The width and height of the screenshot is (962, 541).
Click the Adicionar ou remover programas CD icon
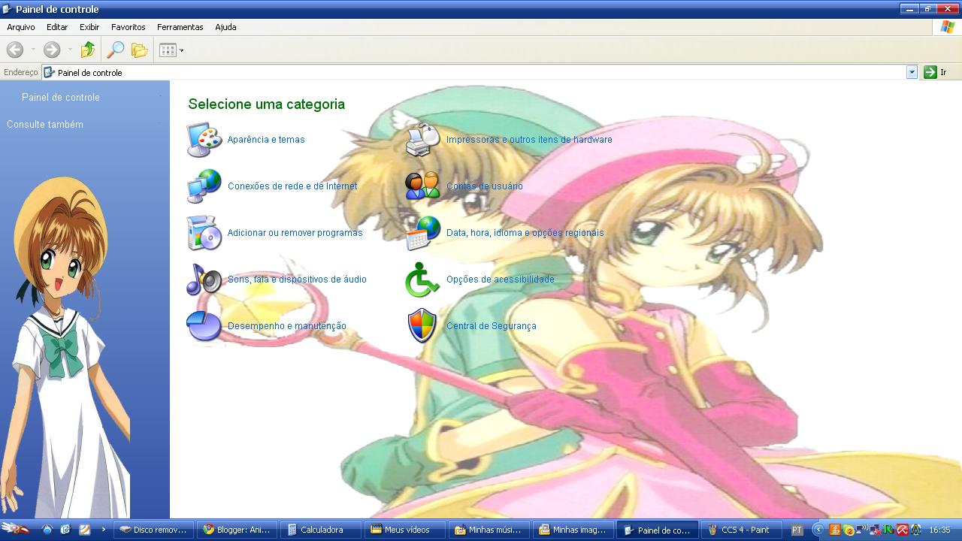204,233
